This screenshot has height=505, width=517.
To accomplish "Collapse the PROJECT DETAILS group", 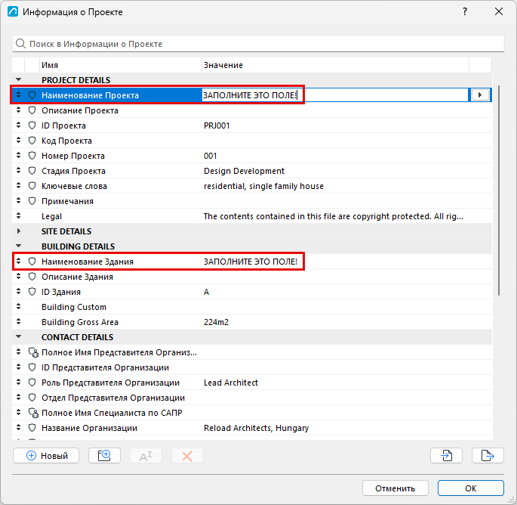I will pos(18,79).
